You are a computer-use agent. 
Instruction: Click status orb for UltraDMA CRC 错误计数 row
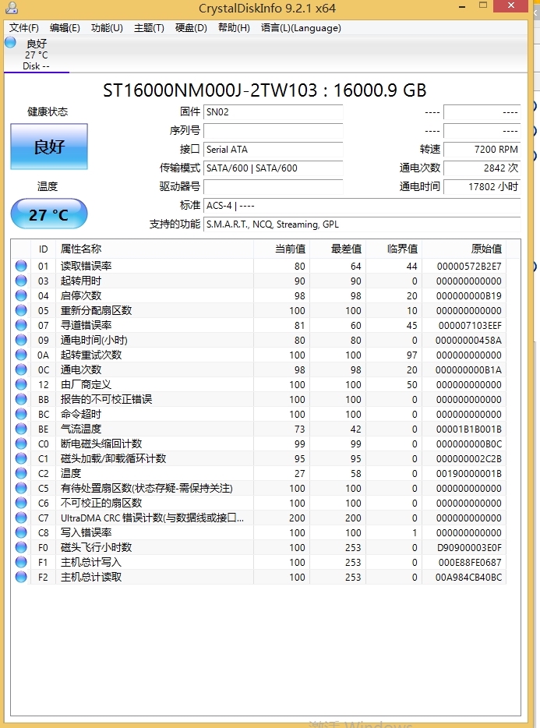21,518
